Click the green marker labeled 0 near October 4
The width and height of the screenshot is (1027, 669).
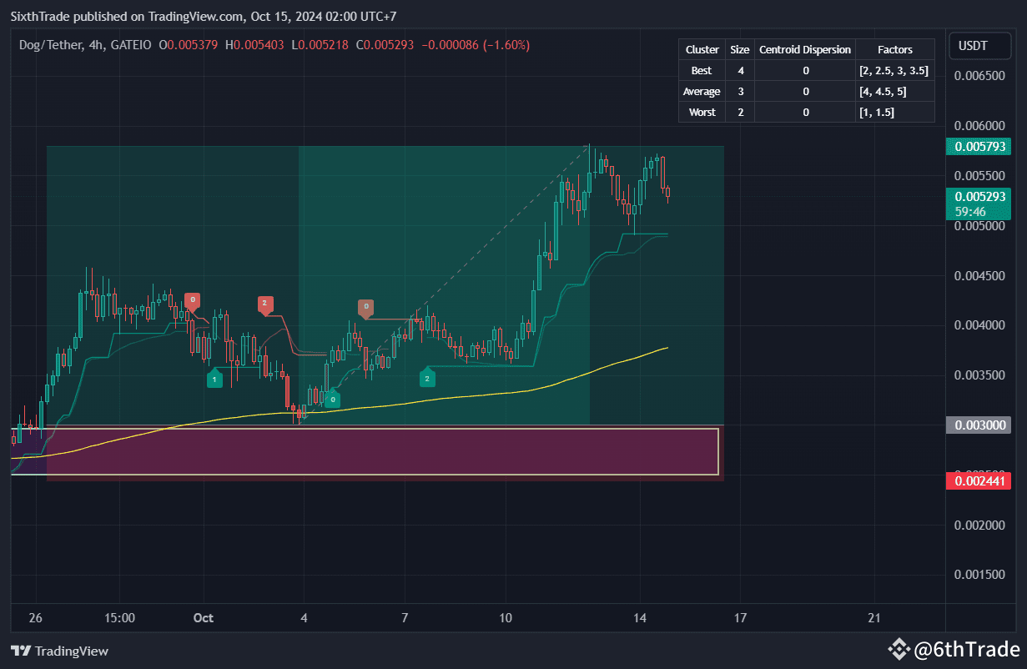pyautogui.click(x=332, y=398)
